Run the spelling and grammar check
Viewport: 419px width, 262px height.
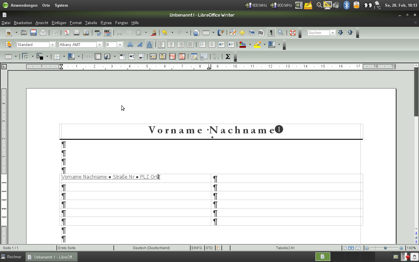98,33
